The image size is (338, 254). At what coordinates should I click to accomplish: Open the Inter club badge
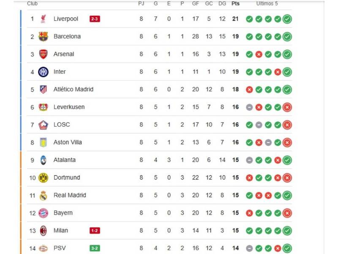pos(44,72)
